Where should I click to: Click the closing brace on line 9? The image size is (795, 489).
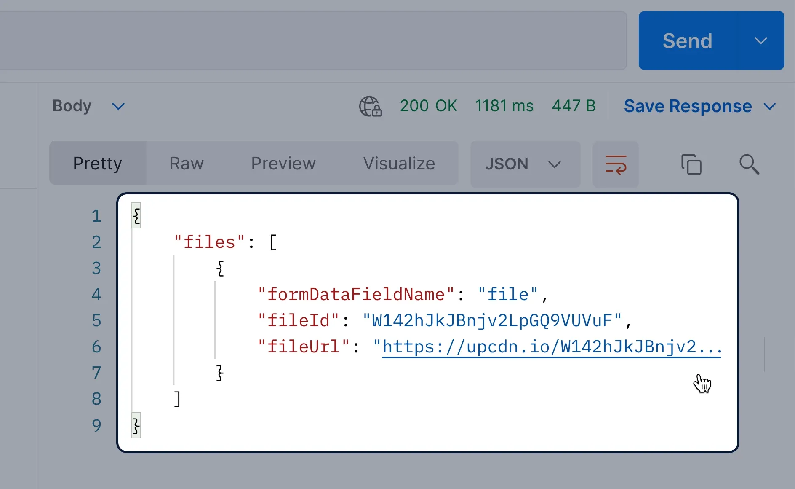point(136,425)
